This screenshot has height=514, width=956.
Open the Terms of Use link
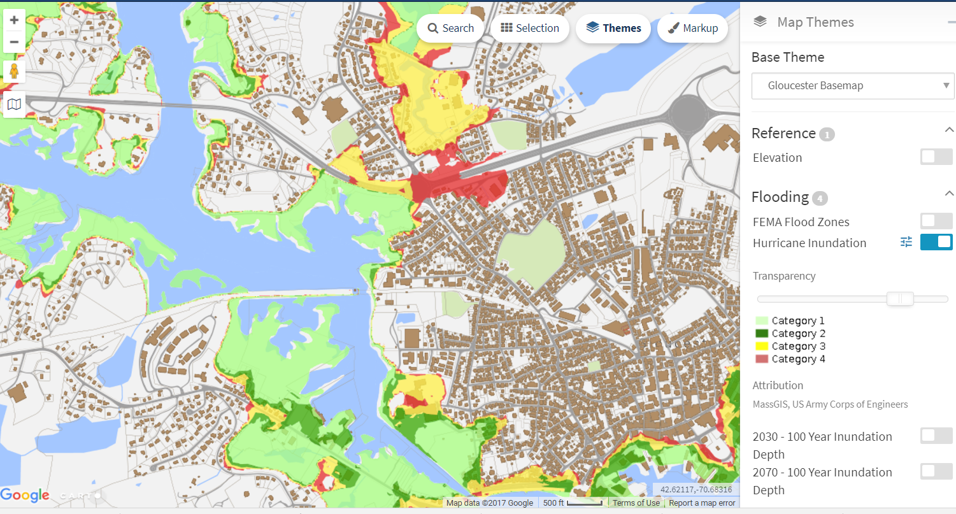point(636,503)
